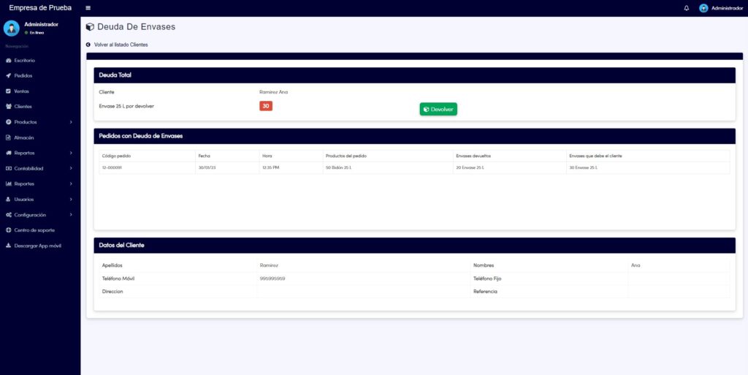
Task: Click the 12:35 PM time cell
Action: (291, 168)
